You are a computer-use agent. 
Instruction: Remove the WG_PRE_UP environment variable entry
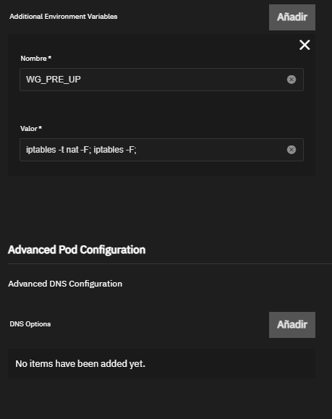(x=305, y=45)
